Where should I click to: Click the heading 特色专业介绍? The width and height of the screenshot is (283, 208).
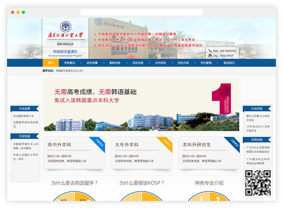209,183
